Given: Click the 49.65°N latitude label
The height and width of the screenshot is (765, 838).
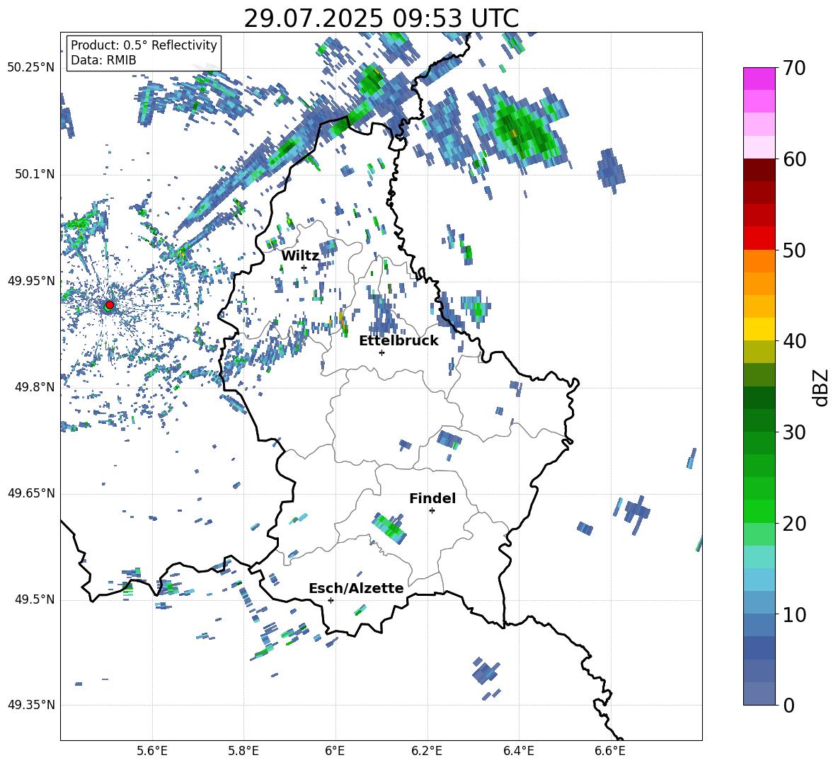Looking at the screenshot, I should (31, 493).
